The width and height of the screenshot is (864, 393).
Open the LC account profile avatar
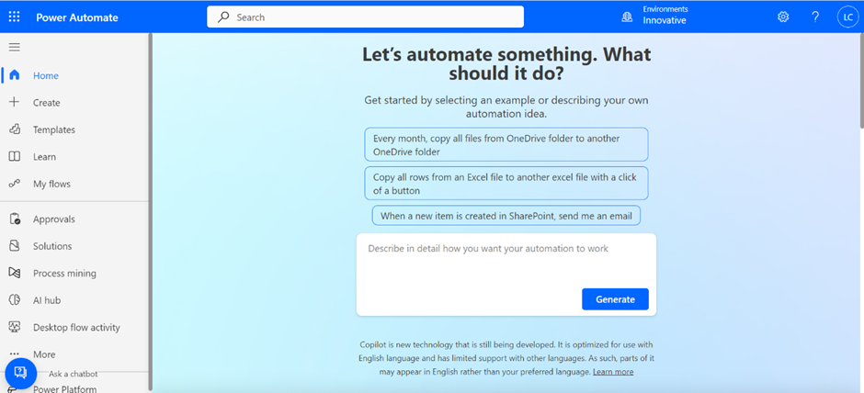tap(847, 17)
